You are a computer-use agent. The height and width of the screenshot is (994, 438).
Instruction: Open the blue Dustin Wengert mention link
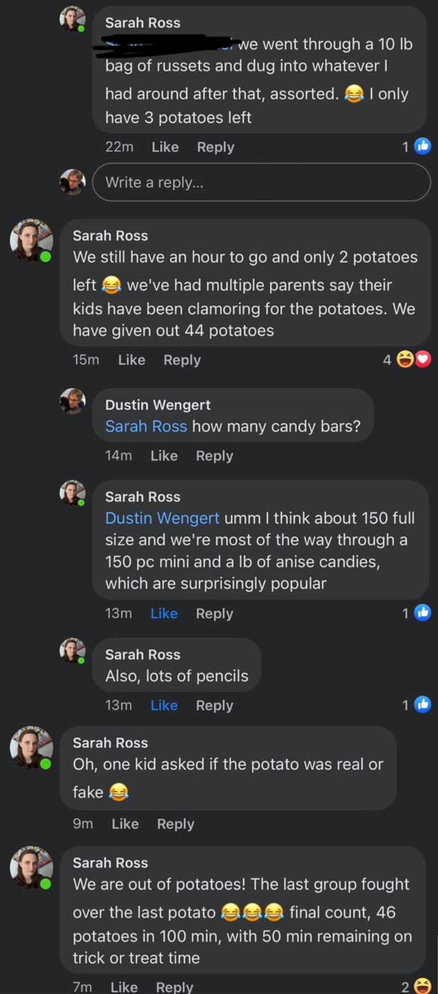(x=162, y=518)
